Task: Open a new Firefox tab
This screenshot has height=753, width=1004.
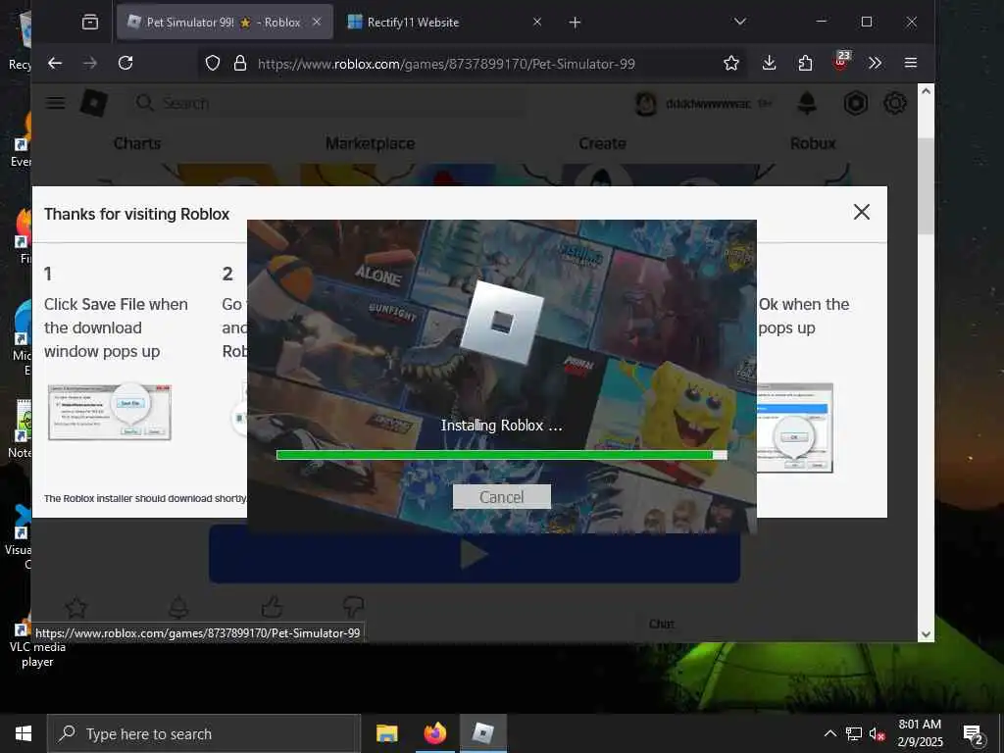Action: pyautogui.click(x=575, y=23)
